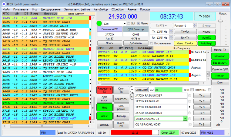Click the QTH Локатор field QM08
Screen dimensions: 231x137
pos(136,35)
